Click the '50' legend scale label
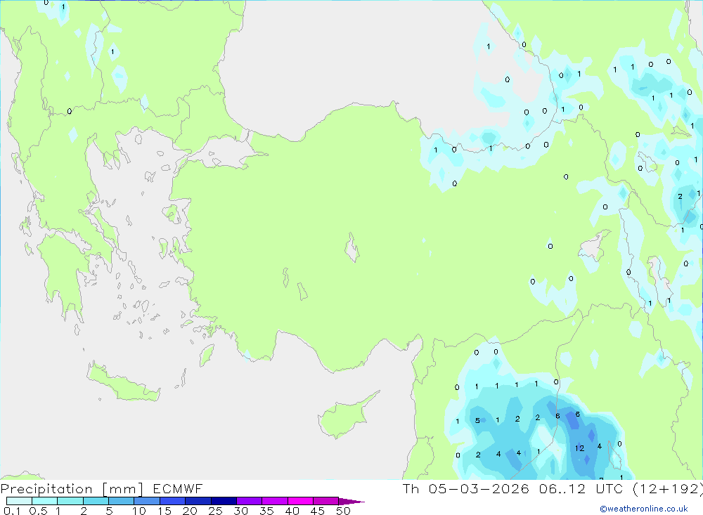703x515 pixels. (x=343, y=511)
